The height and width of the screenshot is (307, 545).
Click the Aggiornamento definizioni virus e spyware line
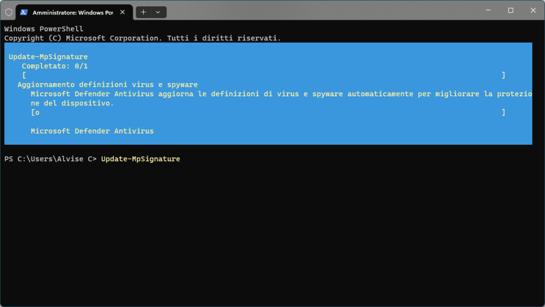[x=108, y=85]
